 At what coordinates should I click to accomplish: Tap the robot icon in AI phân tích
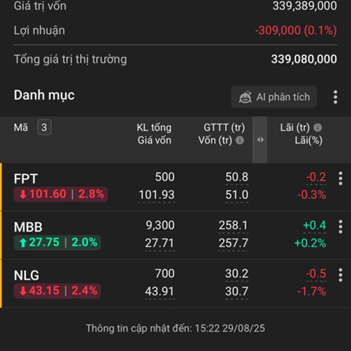(x=245, y=97)
